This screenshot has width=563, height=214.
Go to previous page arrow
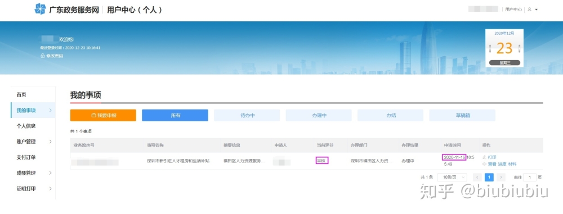(x=477, y=177)
